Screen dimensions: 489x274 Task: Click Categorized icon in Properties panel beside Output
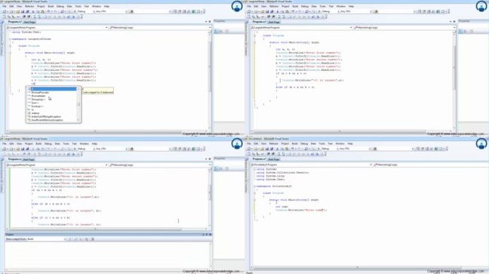pyautogui.click(x=216, y=169)
